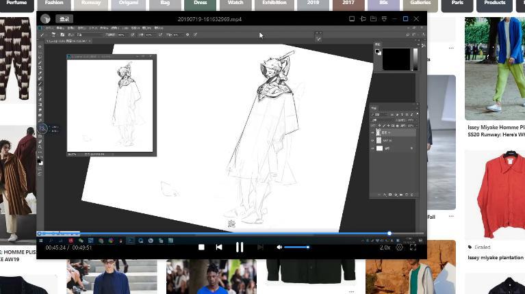Close the Photoshop document tab

[90, 41]
